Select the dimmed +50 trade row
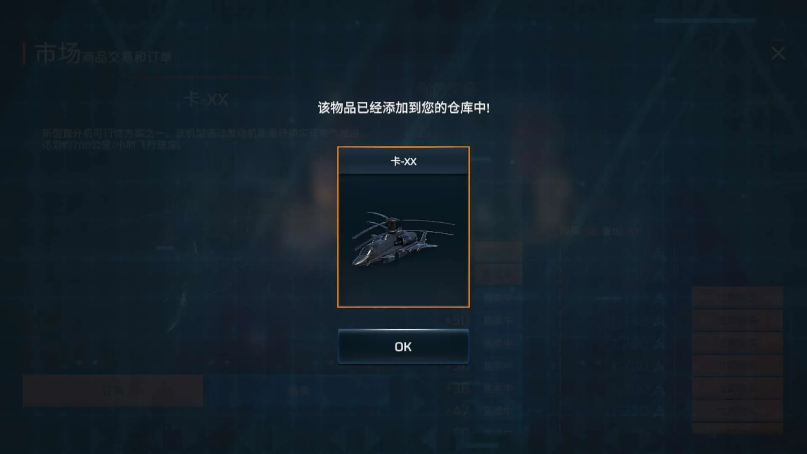This screenshot has width=807, height=454. (555, 321)
